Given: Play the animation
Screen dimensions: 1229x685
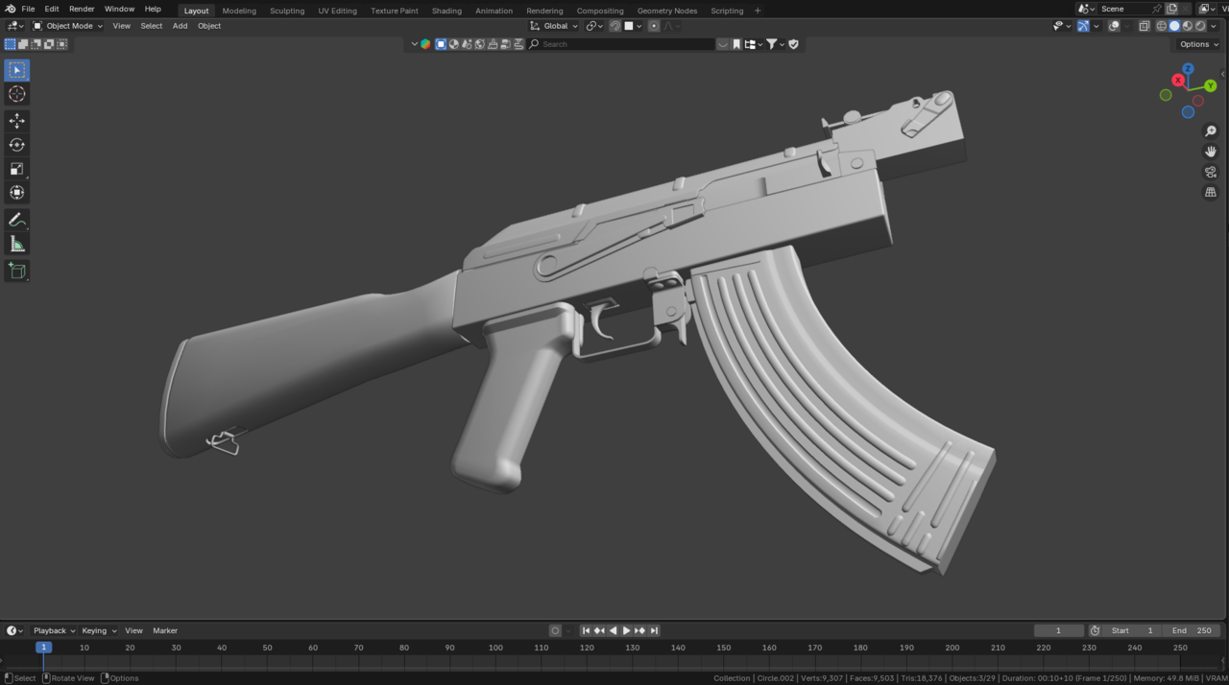Looking at the screenshot, I should pos(625,630).
